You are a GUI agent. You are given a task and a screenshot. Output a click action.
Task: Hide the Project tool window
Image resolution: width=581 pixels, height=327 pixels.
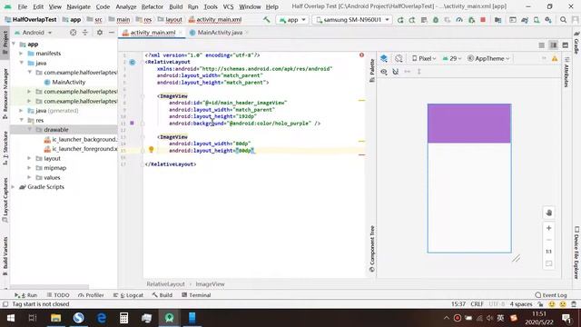coord(112,33)
